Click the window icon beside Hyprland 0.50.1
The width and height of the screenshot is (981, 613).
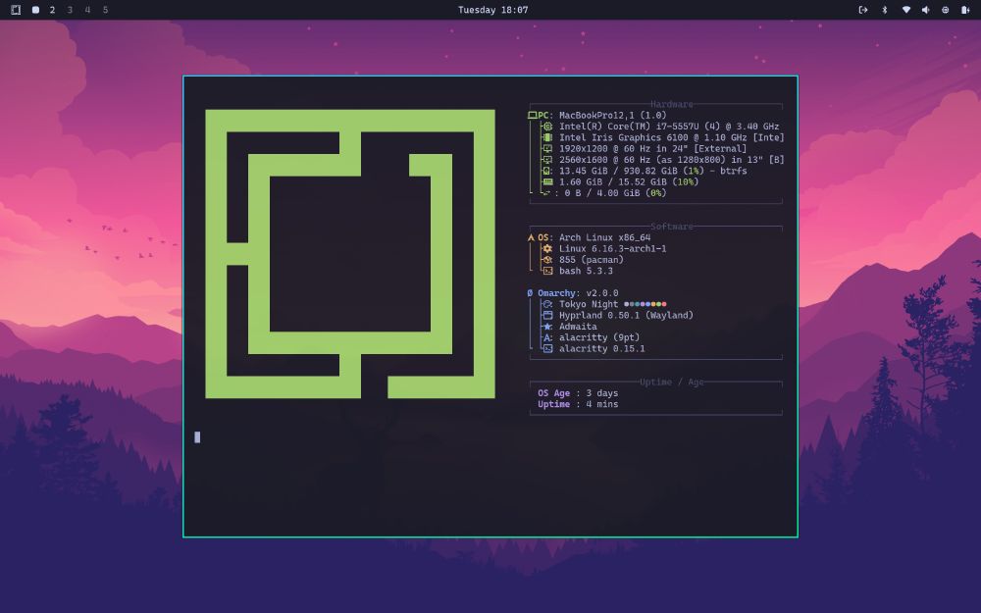coord(547,315)
